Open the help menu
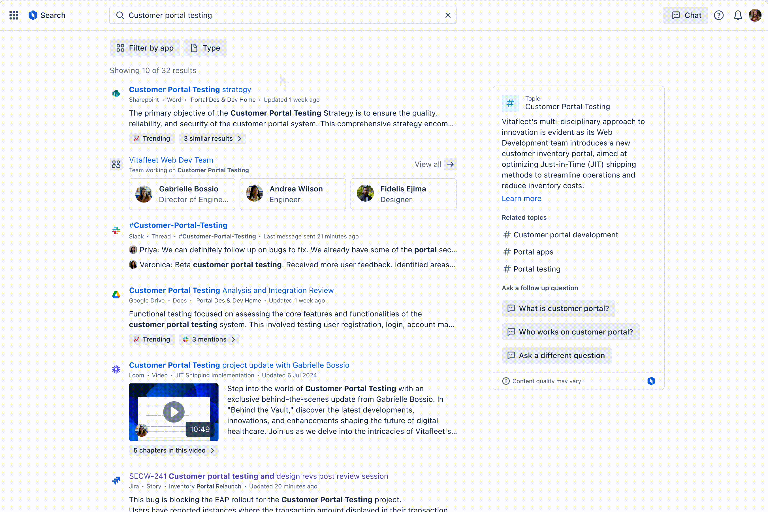 coord(719,15)
